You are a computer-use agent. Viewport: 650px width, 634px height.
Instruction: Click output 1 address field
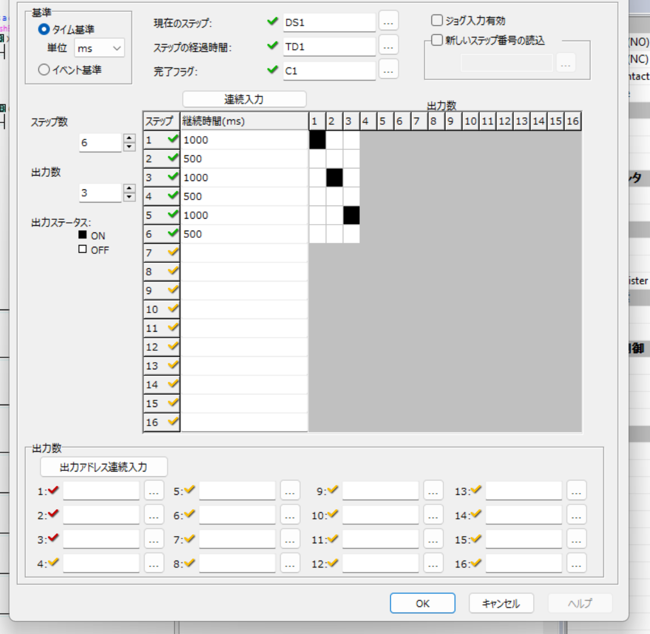(101, 491)
